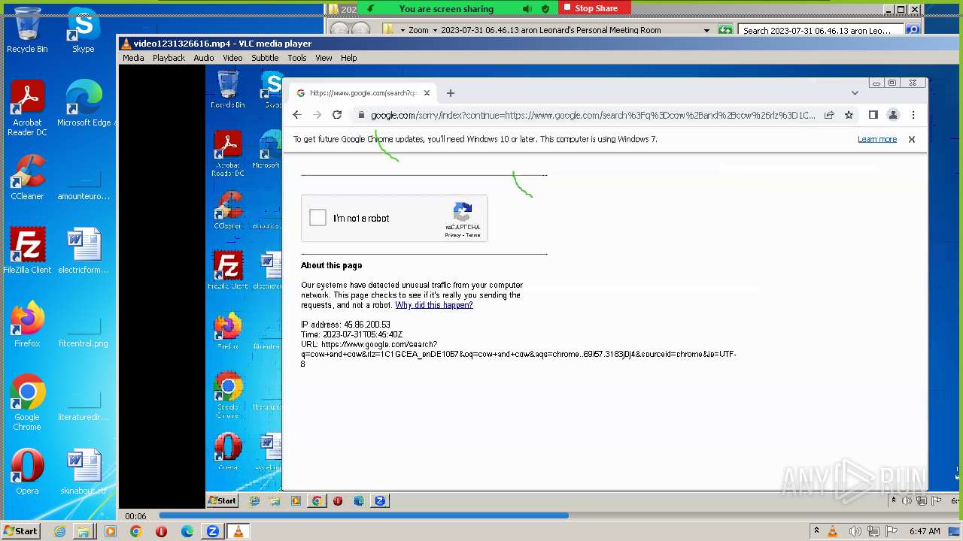This screenshot has height=541, width=963.
Task: Launch Firefox from the desktop
Action: 27,325
